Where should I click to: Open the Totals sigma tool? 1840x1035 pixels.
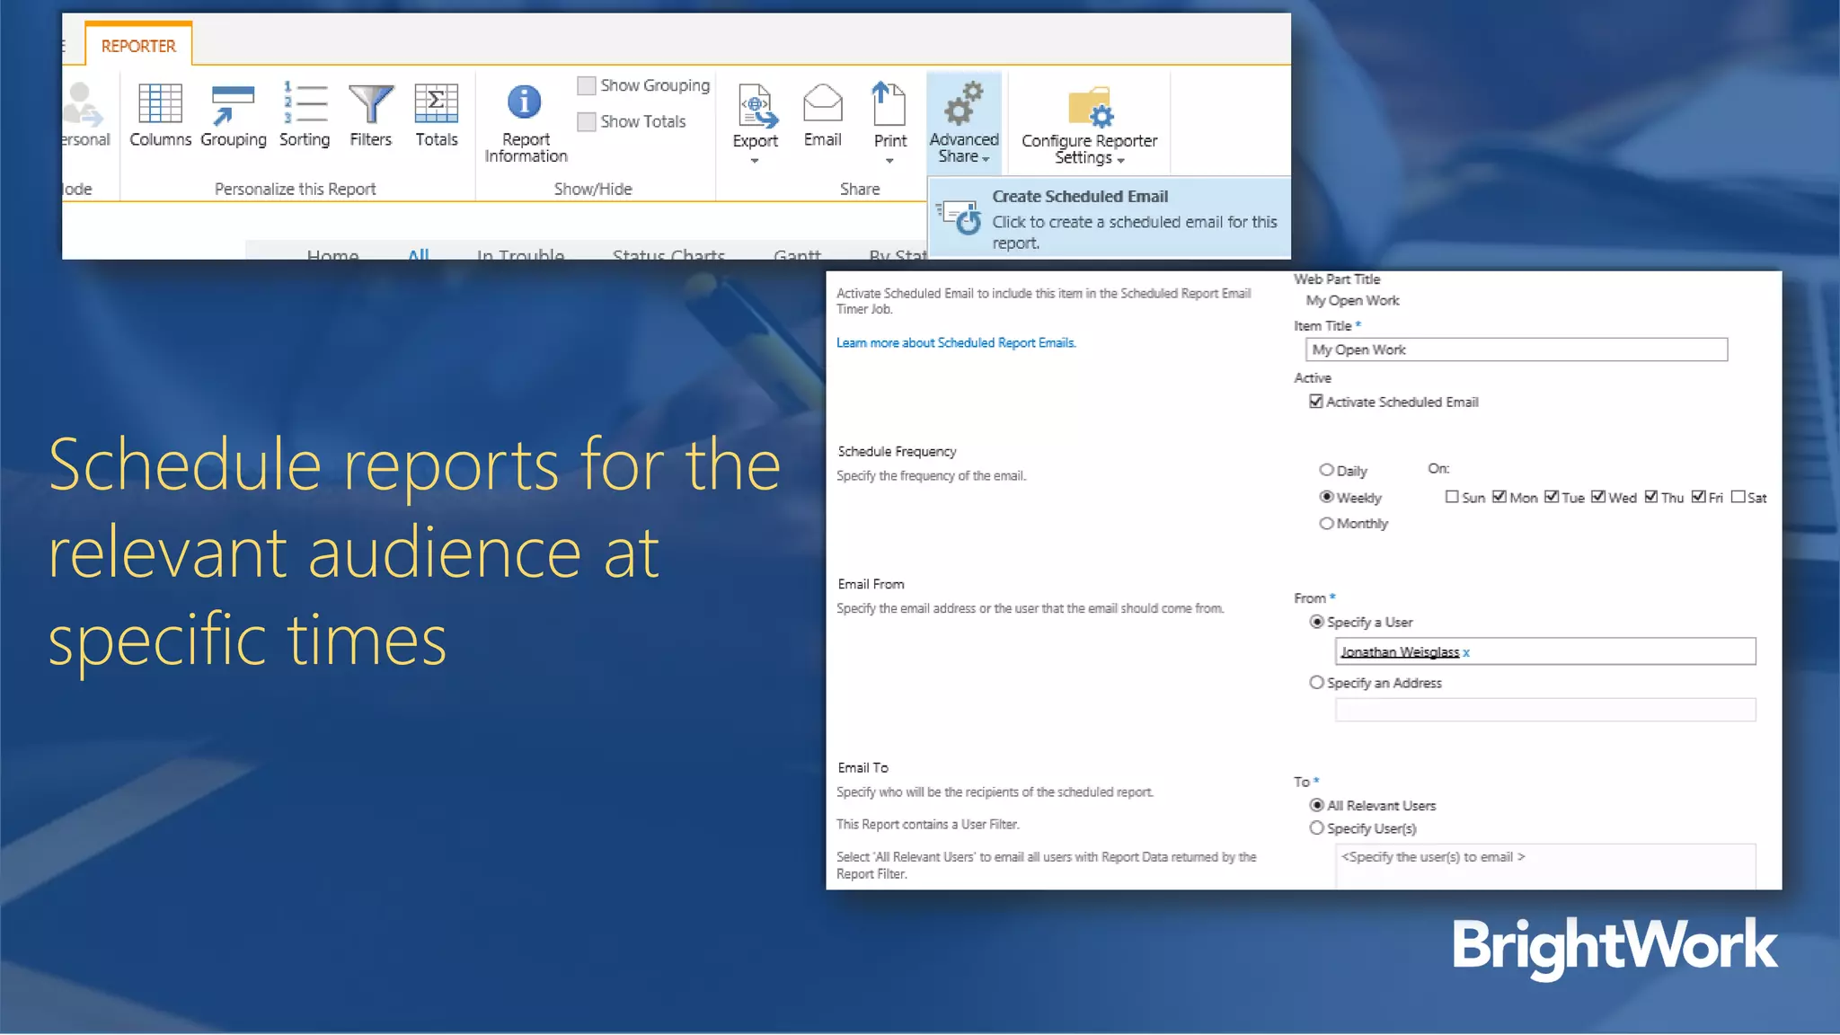pos(437,115)
